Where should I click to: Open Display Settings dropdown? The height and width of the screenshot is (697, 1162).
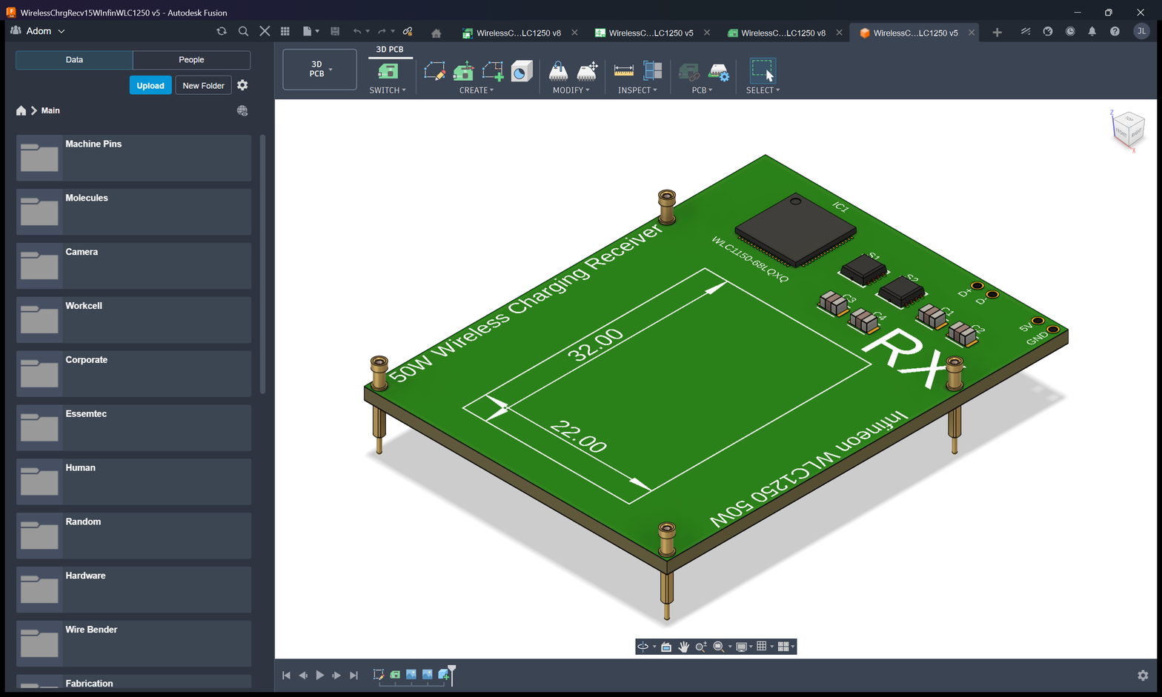pyautogui.click(x=743, y=647)
